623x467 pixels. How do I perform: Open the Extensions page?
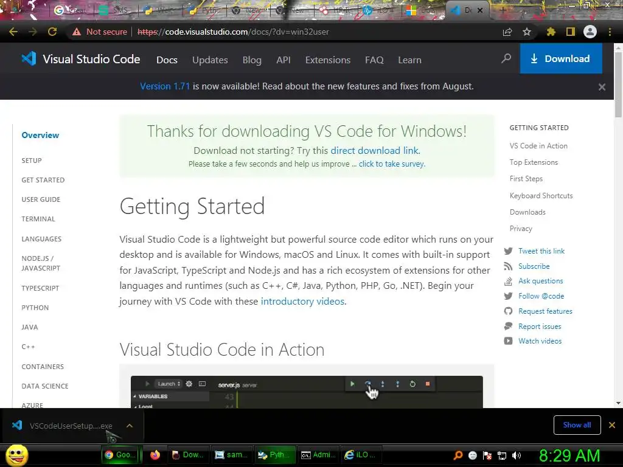328,60
